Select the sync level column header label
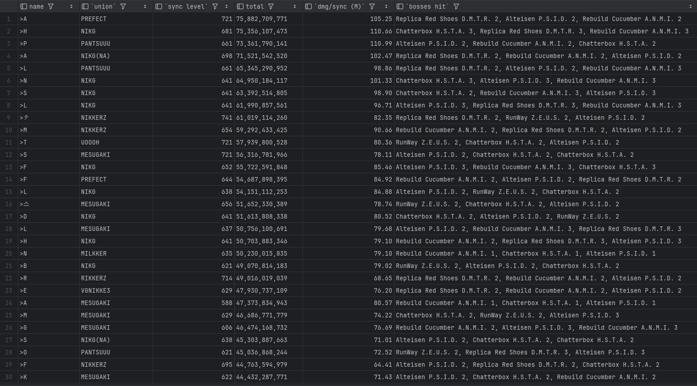Image resolution: width=697 pixels, height=386 pixels. 186,6
